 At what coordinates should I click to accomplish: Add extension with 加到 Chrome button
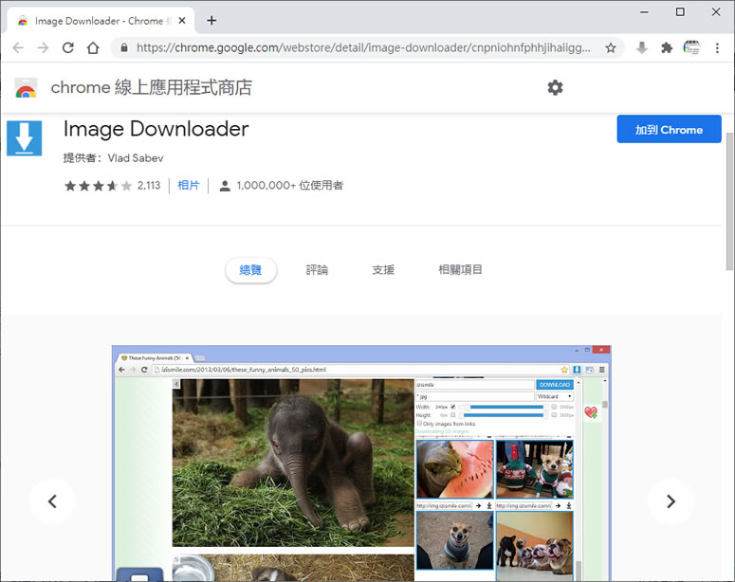point(669,129)
